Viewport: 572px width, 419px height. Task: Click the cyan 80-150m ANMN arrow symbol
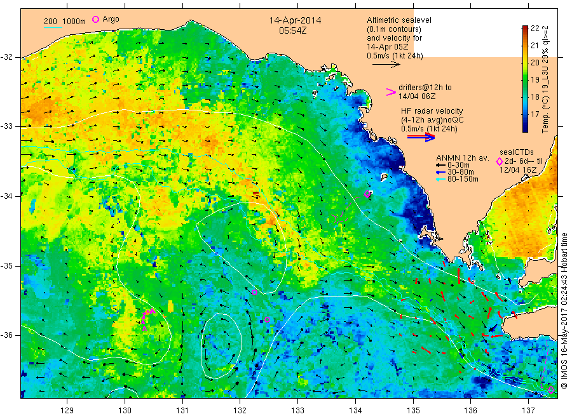(440, 179)
